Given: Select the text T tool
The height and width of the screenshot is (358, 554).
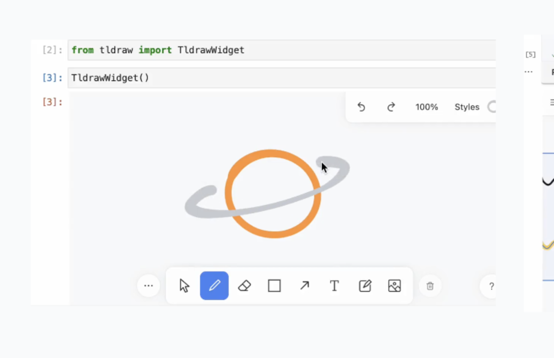Looking at the screenshot, I should tap(334, 286).
